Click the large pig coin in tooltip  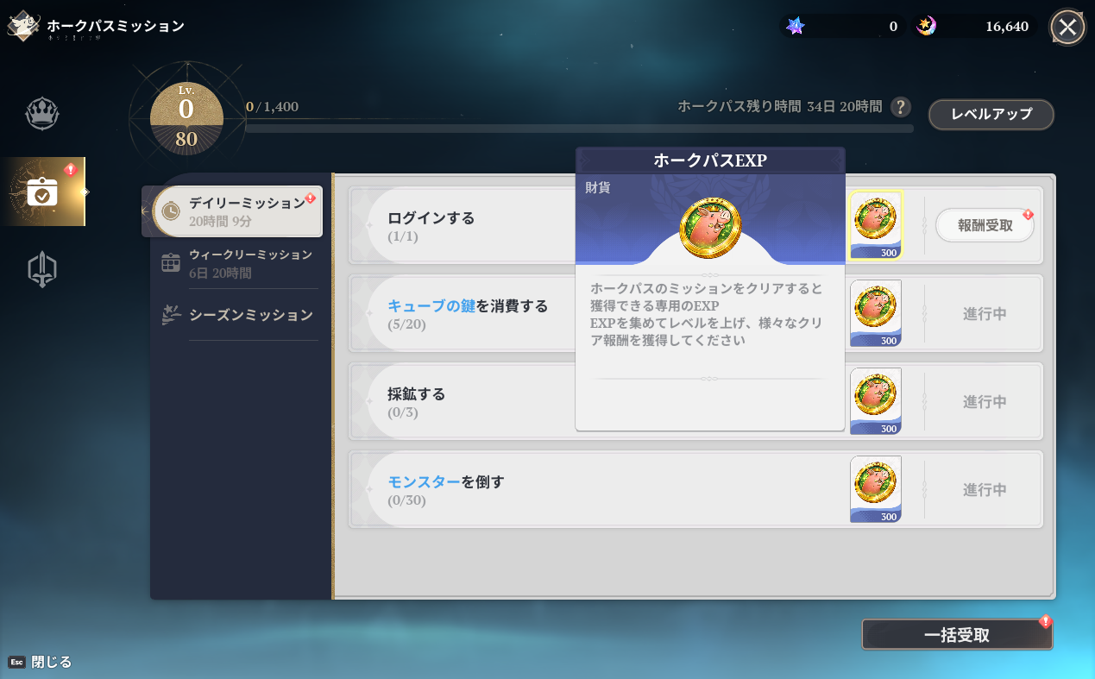[x=710, y=229]
